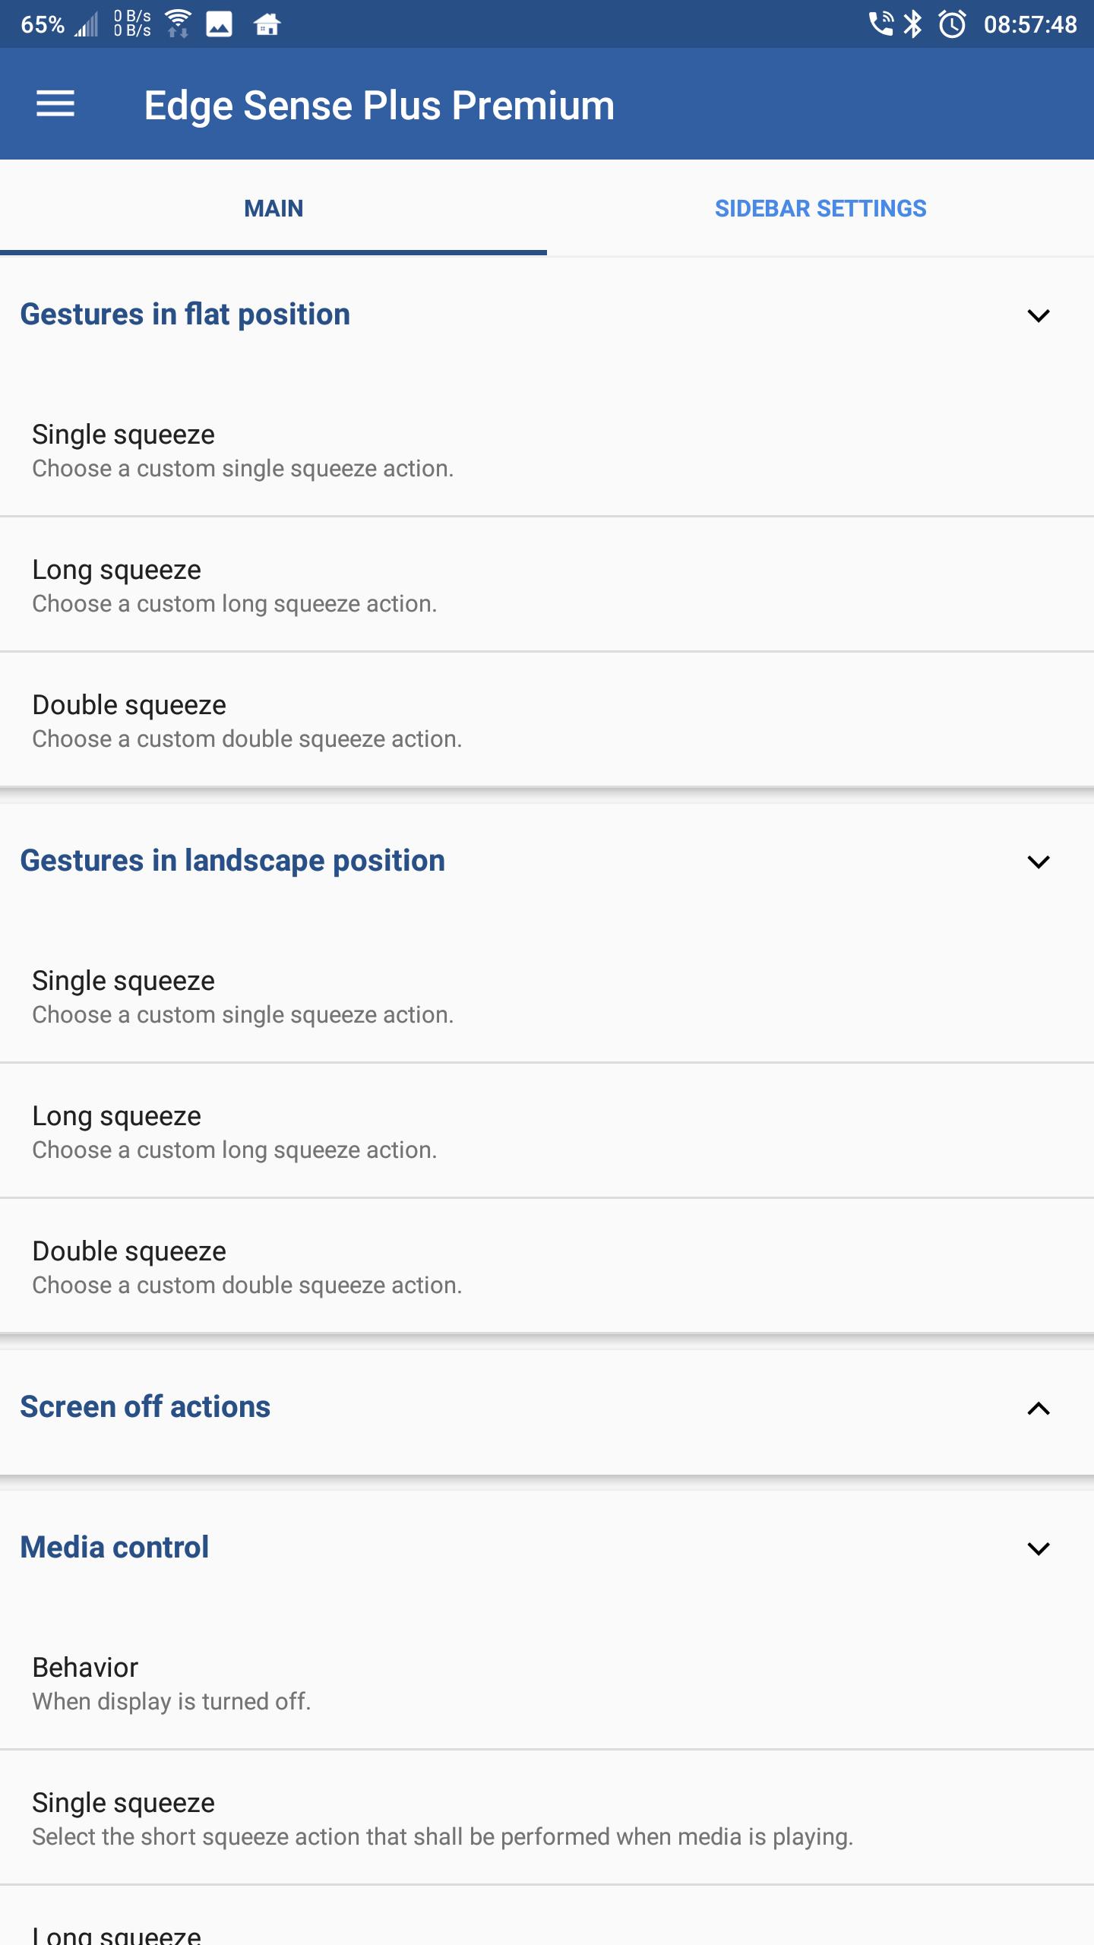This screenshot has width=1094, height=1945.
Task: Collapse the Media control section
Action: (x=1039, y=1548)
